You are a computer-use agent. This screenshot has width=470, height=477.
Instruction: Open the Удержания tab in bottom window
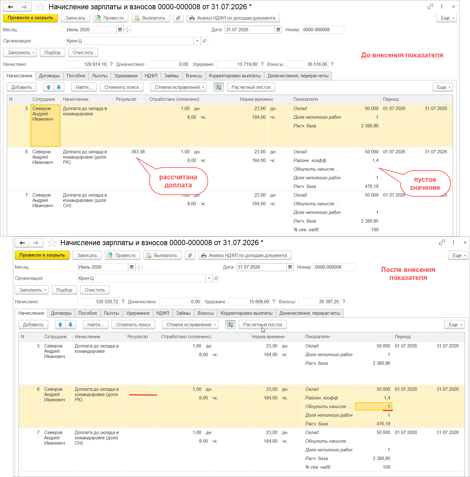coord(138,313)
